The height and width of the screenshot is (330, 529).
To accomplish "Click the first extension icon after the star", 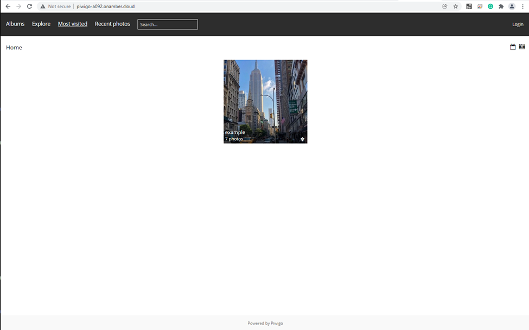I will [x=469, y=7].
